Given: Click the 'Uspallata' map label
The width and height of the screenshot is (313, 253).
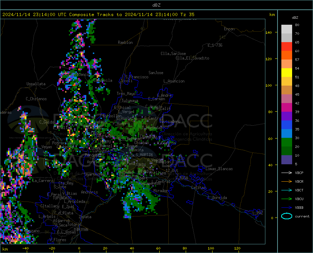Looking at the screenshot, I should pos(36,84).
